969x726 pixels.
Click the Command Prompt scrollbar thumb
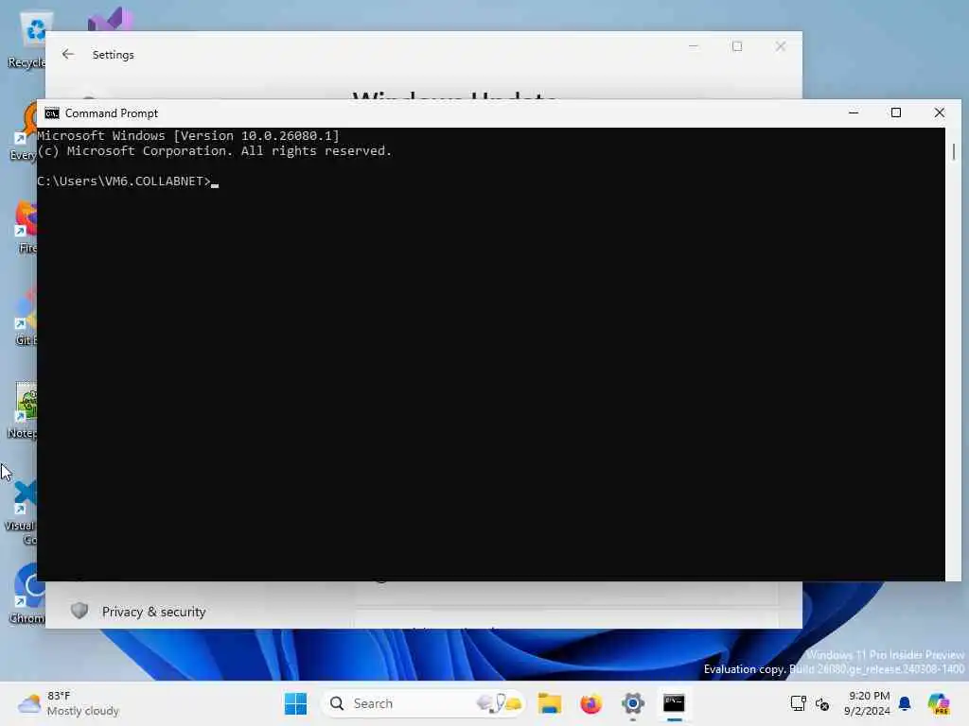tap(954, 152)
